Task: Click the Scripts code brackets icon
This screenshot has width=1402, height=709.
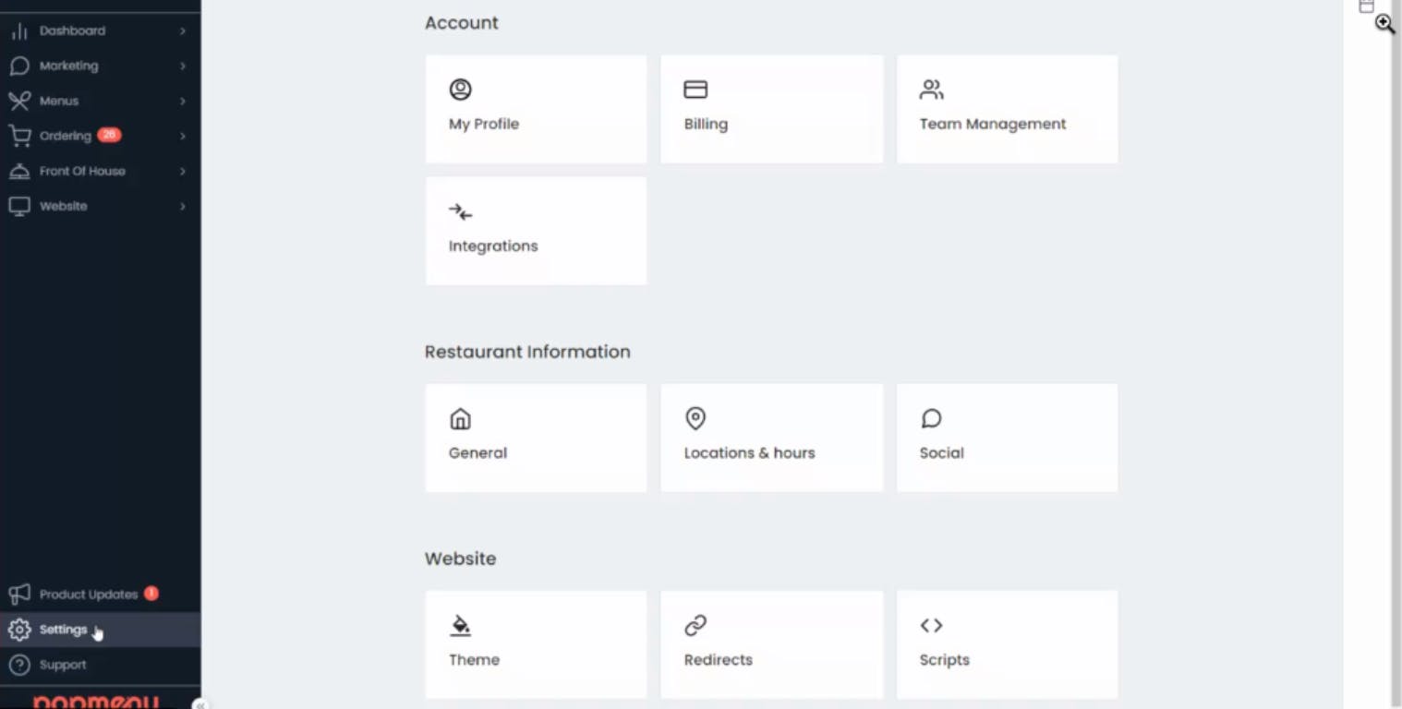Action: [x=931, y=626]
